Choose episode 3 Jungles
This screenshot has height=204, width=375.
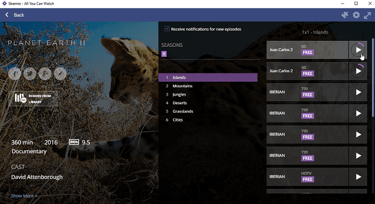(x=208, y=94)
